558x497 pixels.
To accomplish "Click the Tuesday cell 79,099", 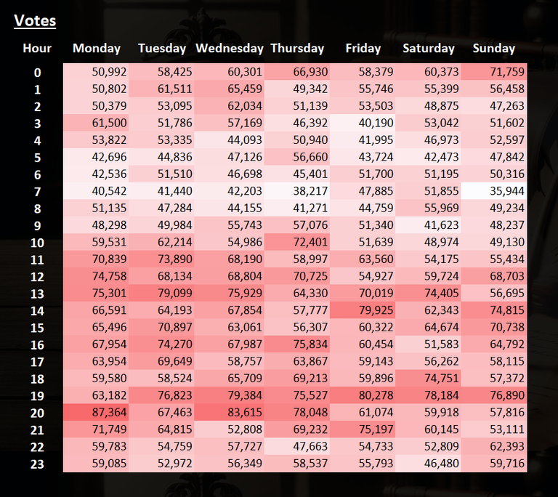I will 161,293.
